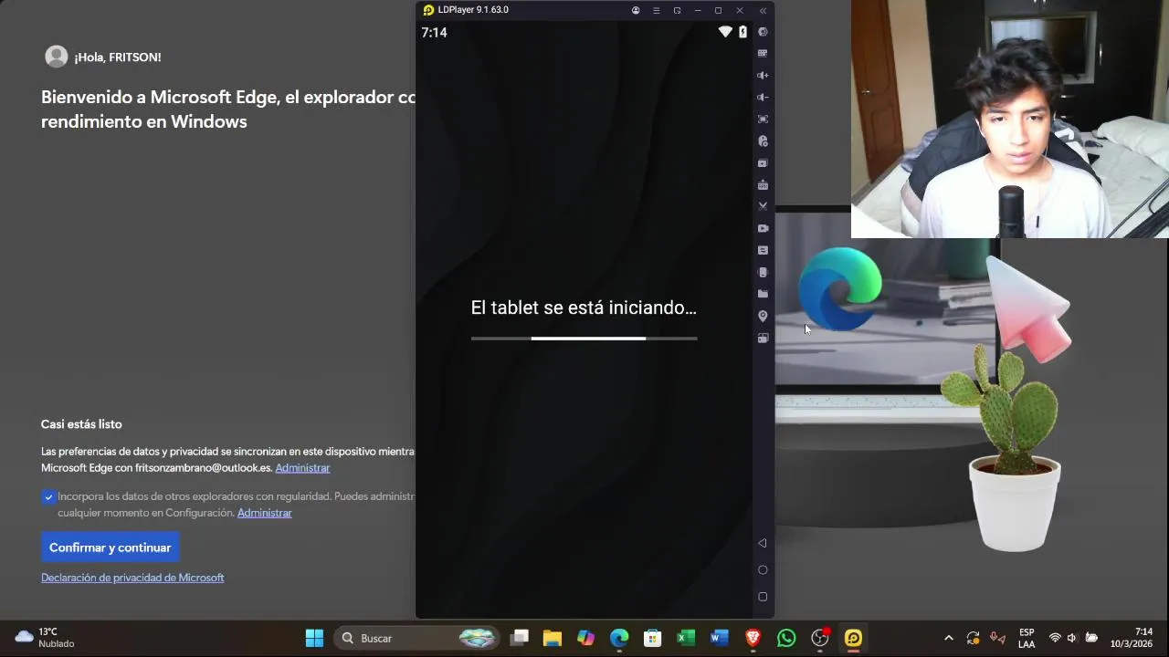
Task: Click the synchronizer icon below the video recorder
Action: point(763,251)
